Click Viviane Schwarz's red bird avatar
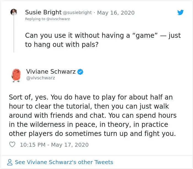 [x=16, y=75]
